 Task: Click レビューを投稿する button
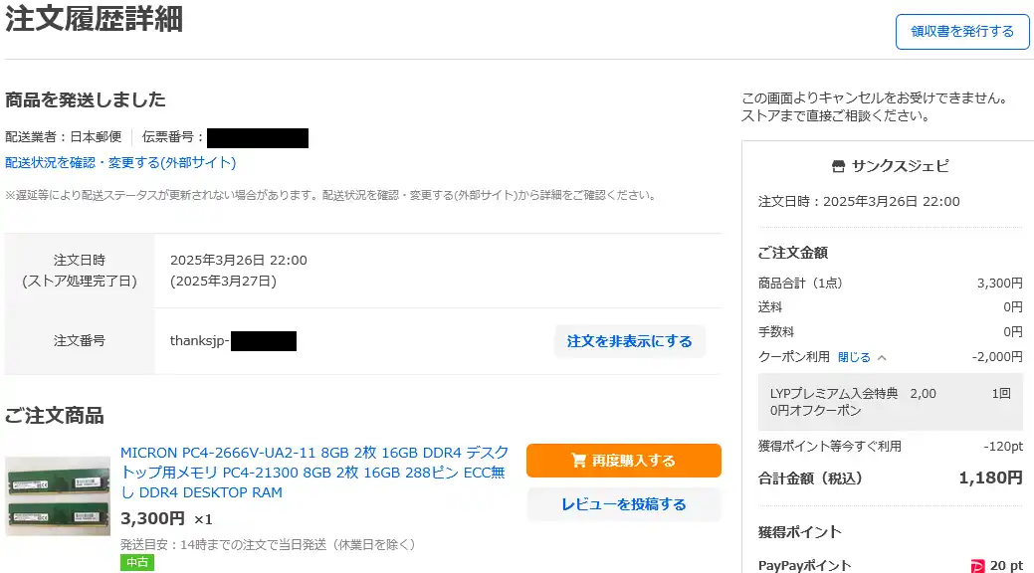pos(624,504)
